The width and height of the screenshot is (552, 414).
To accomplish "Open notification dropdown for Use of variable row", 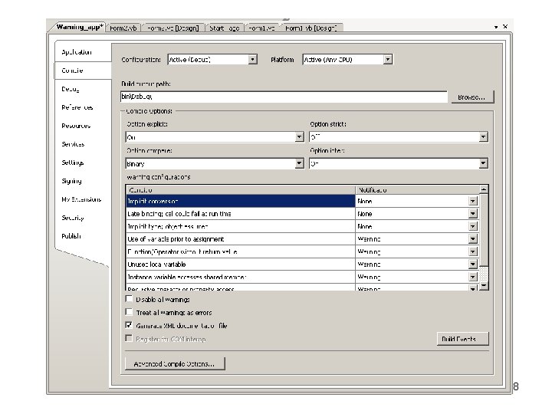I will pos(473,239).
